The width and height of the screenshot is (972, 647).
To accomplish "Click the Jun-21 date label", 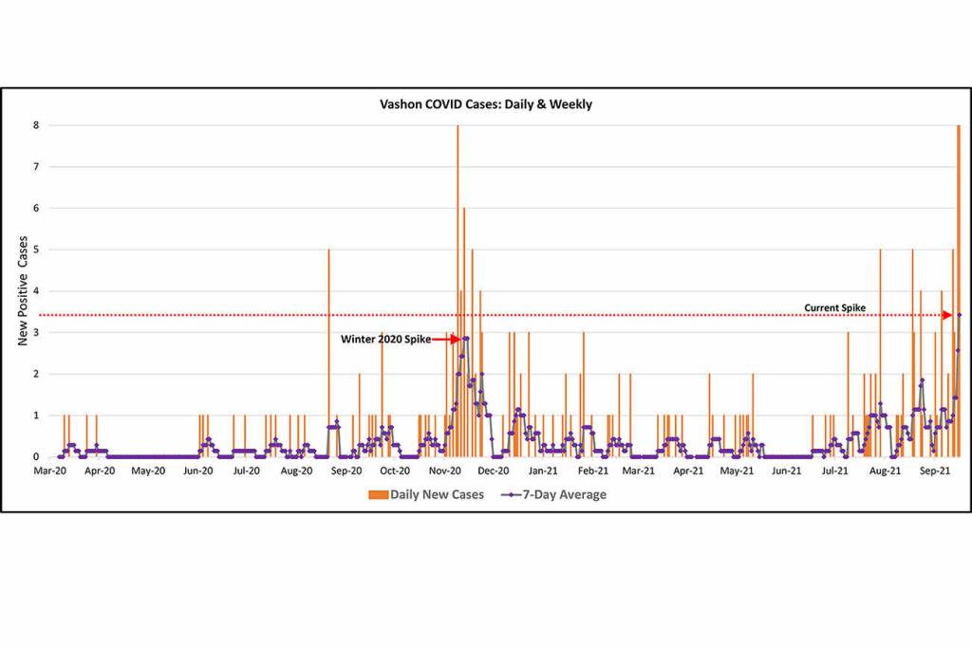I will point(786,471).
